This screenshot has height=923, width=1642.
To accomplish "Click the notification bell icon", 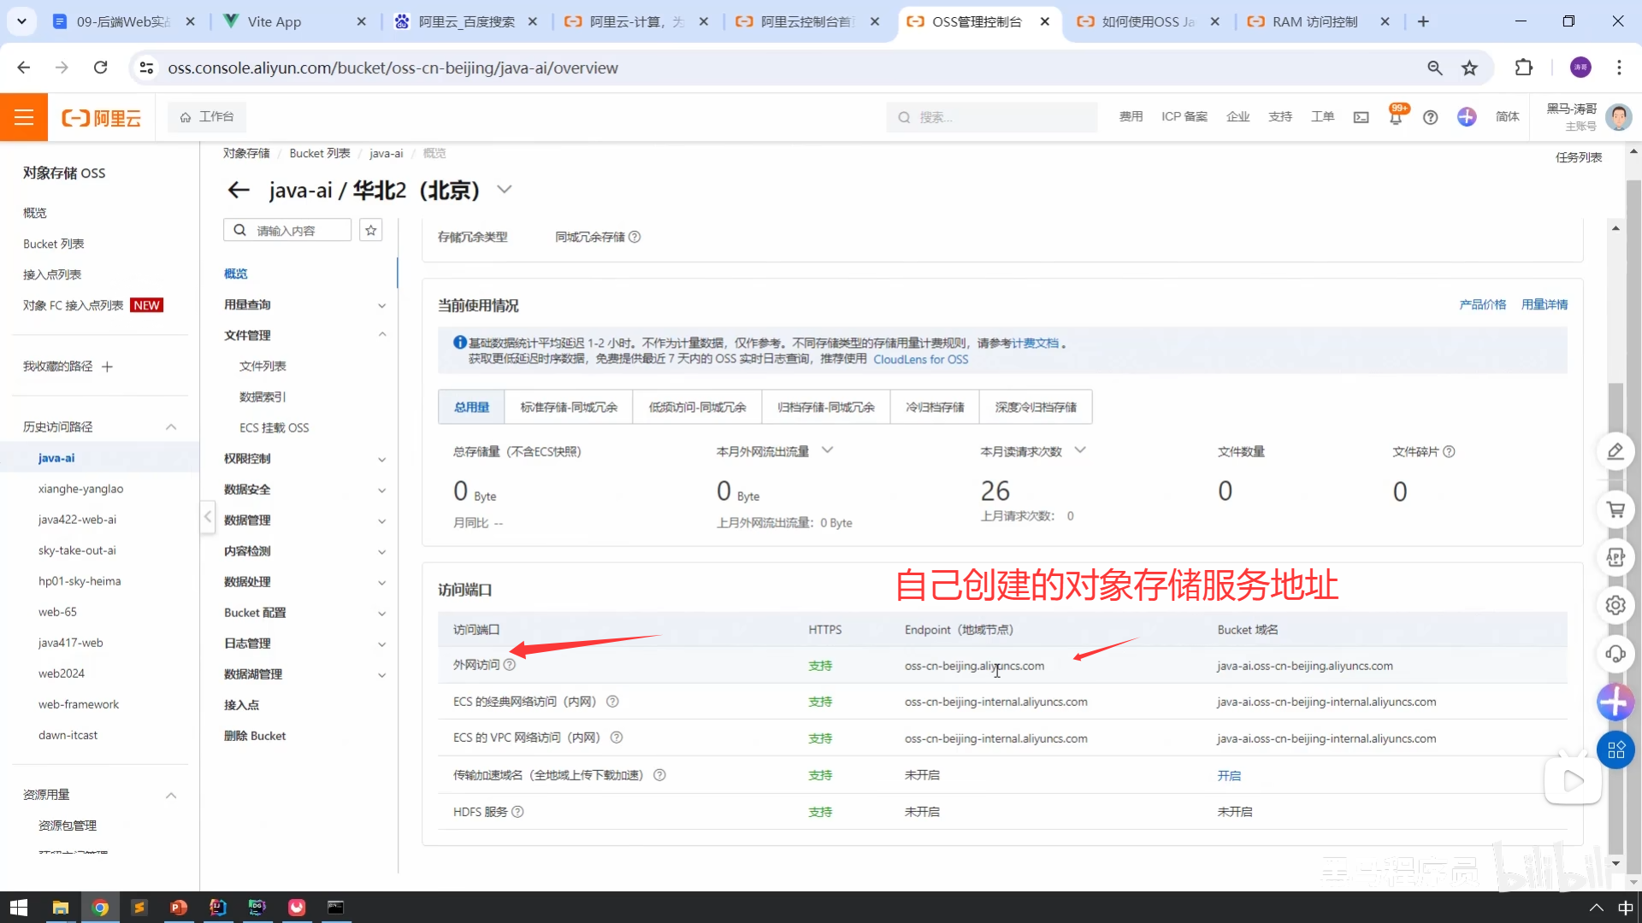I will 1396,118.
